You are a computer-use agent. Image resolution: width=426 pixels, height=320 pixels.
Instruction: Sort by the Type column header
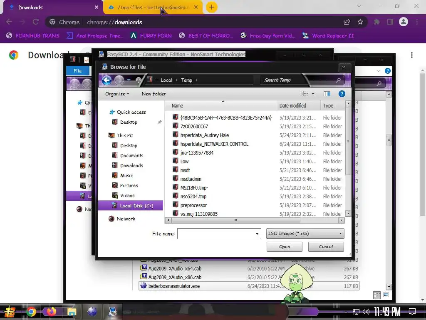[332, 105]
